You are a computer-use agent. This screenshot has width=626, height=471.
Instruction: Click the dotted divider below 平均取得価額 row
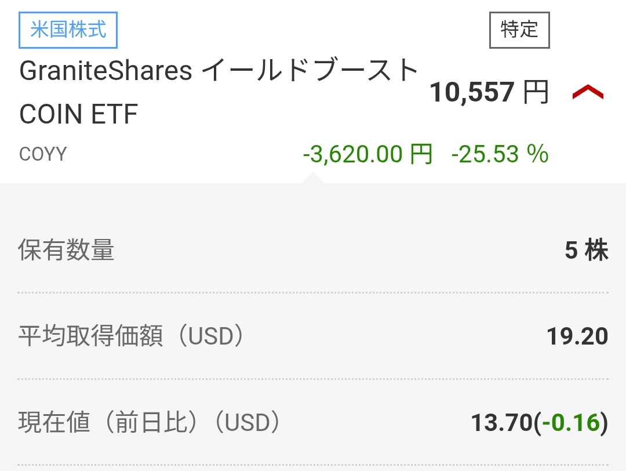[313, 379]
